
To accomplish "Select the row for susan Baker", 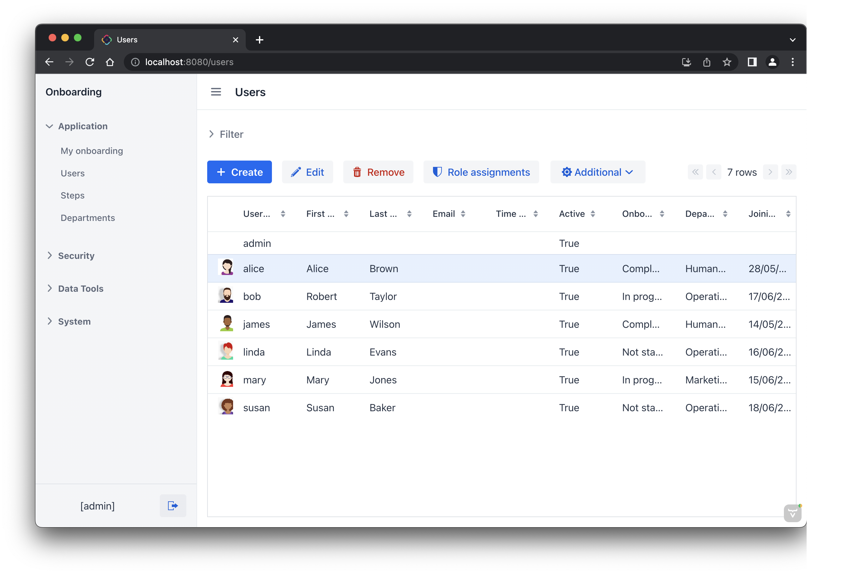I will coord(399,407).
